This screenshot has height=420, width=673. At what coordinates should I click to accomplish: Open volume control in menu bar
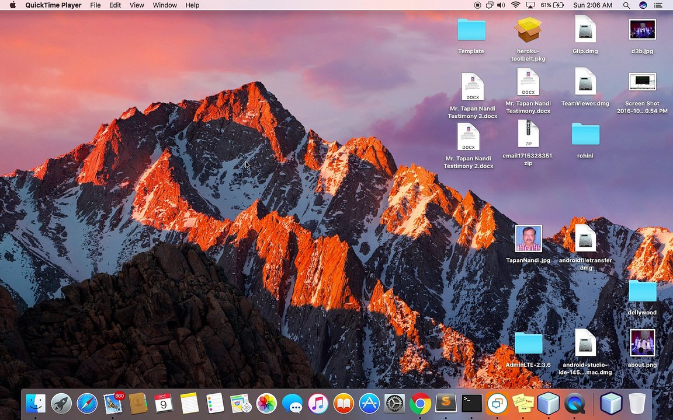501,5
